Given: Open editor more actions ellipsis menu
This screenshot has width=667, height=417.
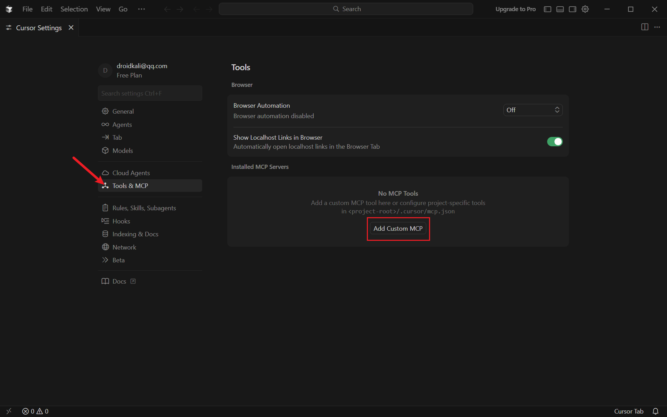Looking at the screenshot, I should [x=657, y=27].
